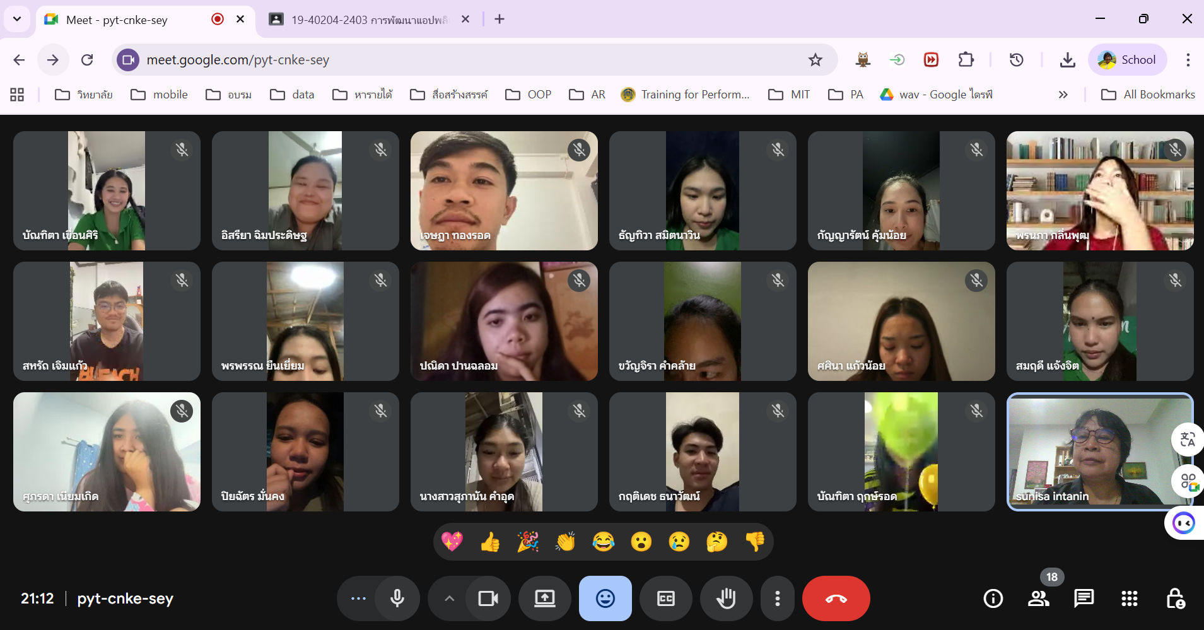This screenshot has height=630, width=1204.
Task: Toggle the emoji reactions bar
Action: (605, 598)
